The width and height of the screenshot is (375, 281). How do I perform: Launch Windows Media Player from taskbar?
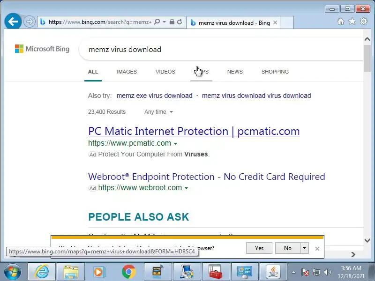[99, 272]
